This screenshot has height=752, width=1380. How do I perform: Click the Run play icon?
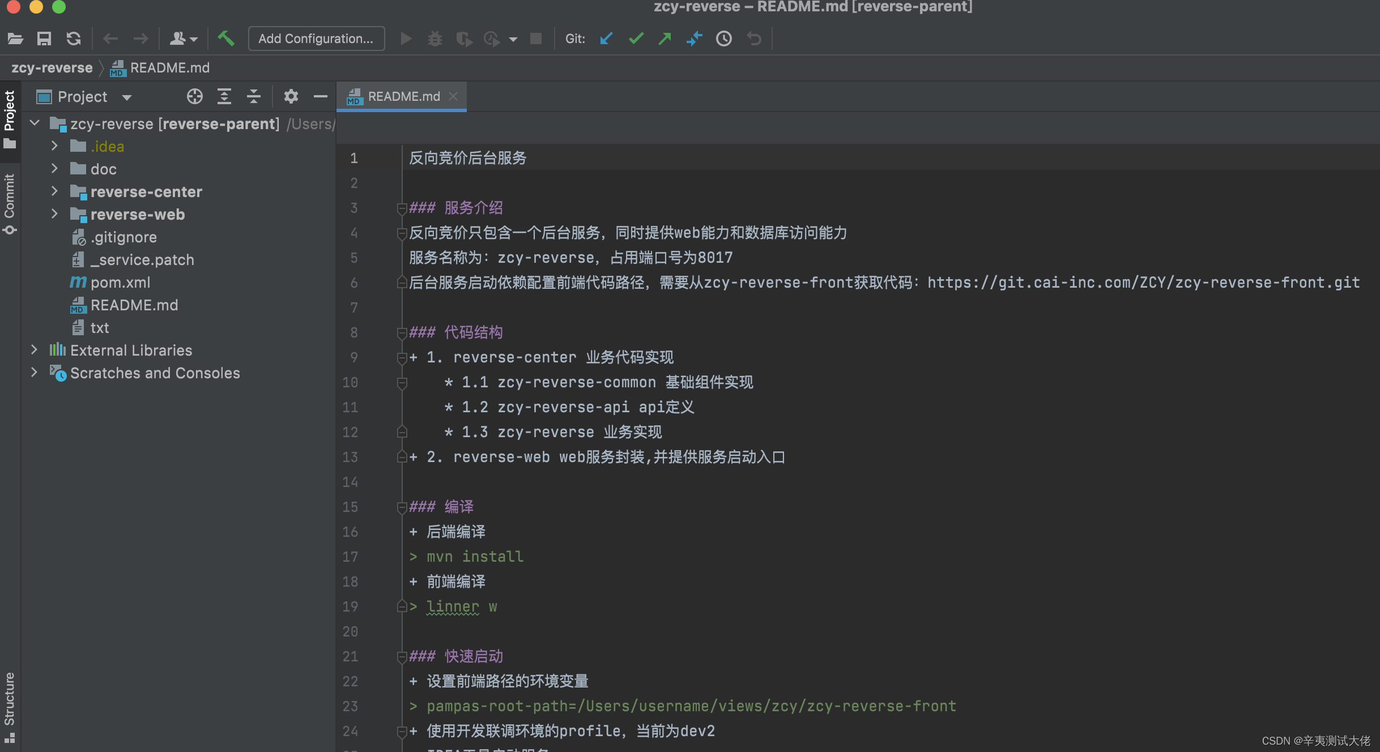tap(406, 39)
